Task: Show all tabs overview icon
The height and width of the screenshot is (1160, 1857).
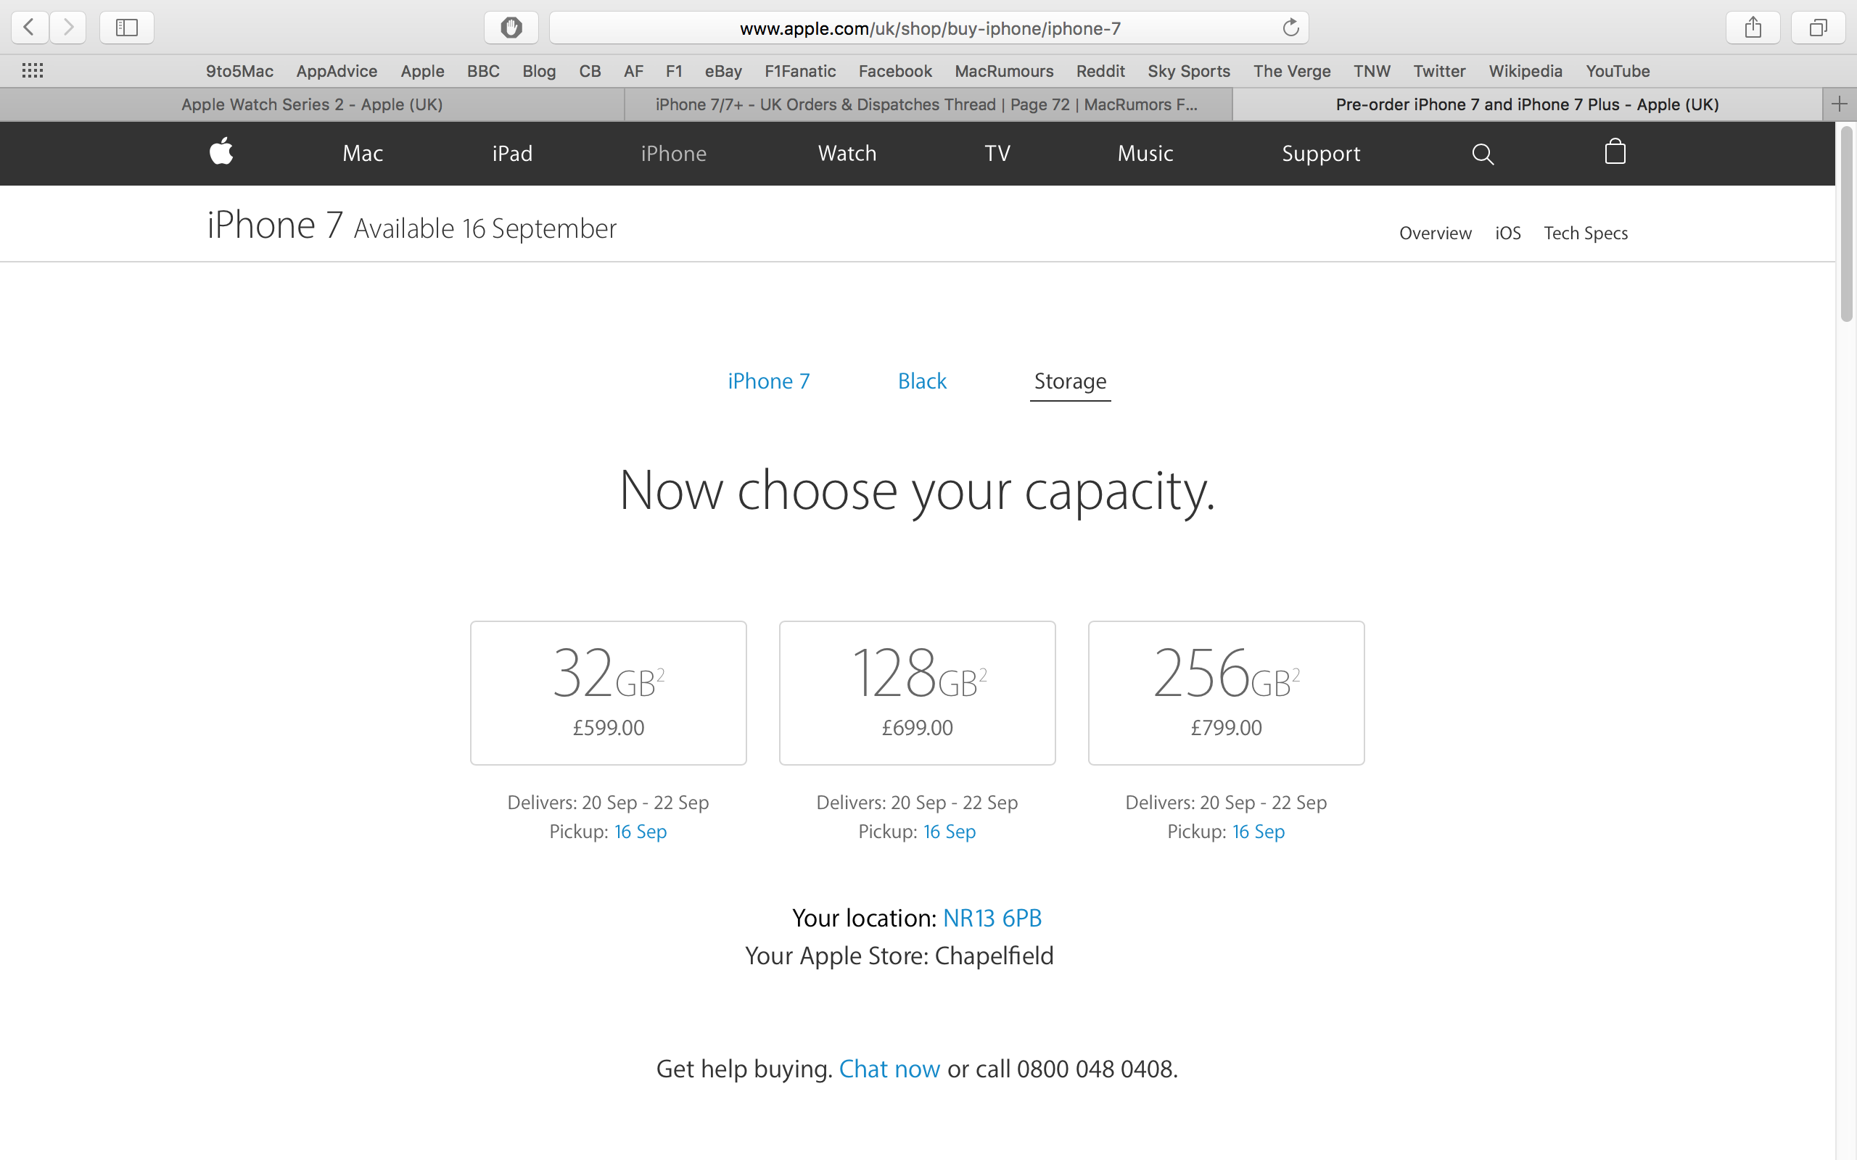Action: point(1818,28)
